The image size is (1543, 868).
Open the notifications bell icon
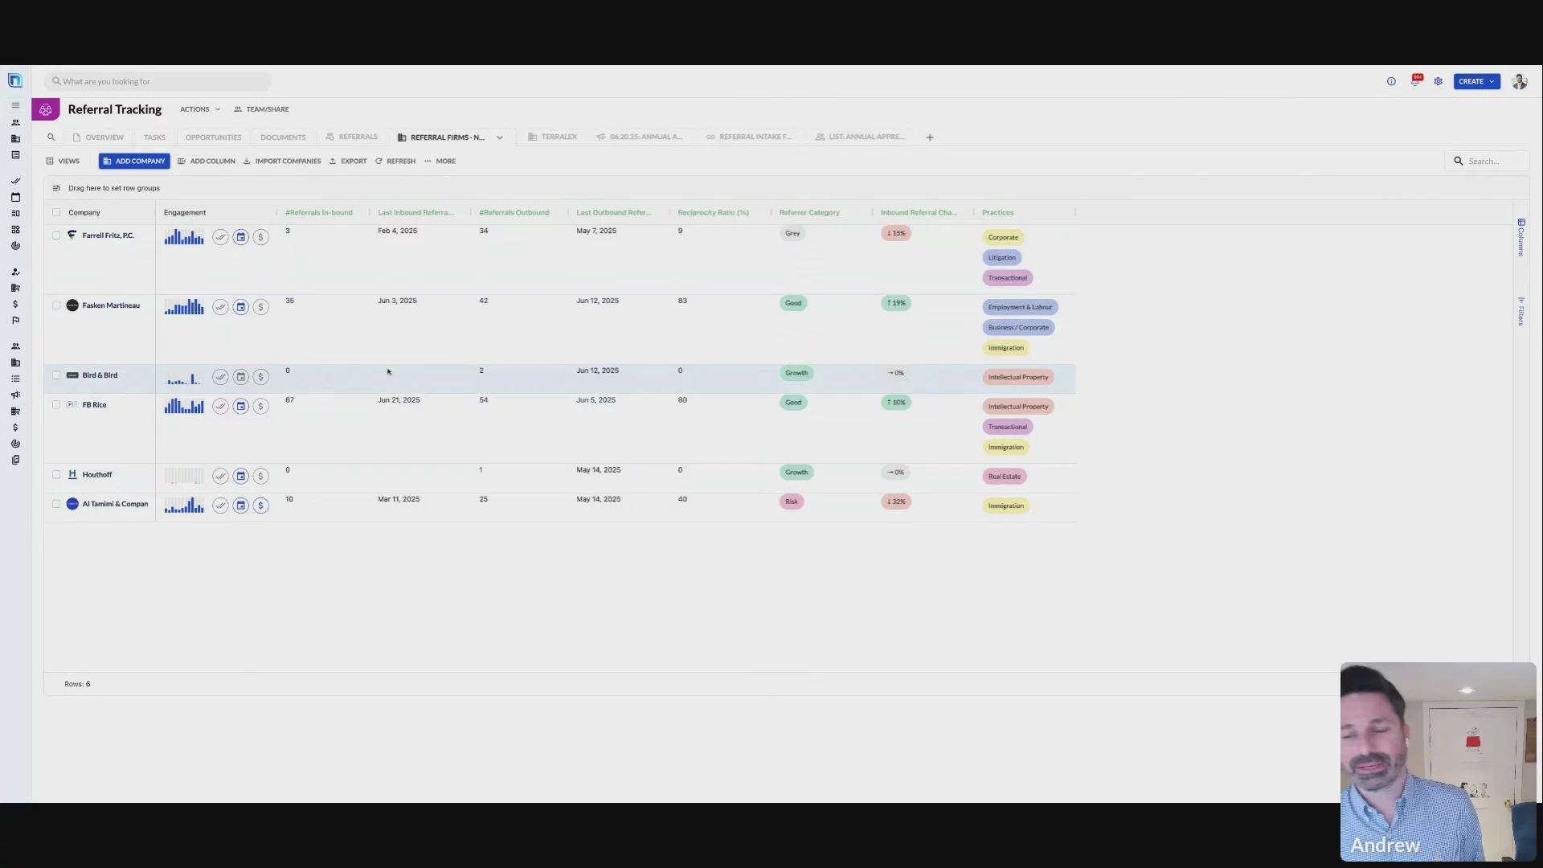tap(1415, 80)
